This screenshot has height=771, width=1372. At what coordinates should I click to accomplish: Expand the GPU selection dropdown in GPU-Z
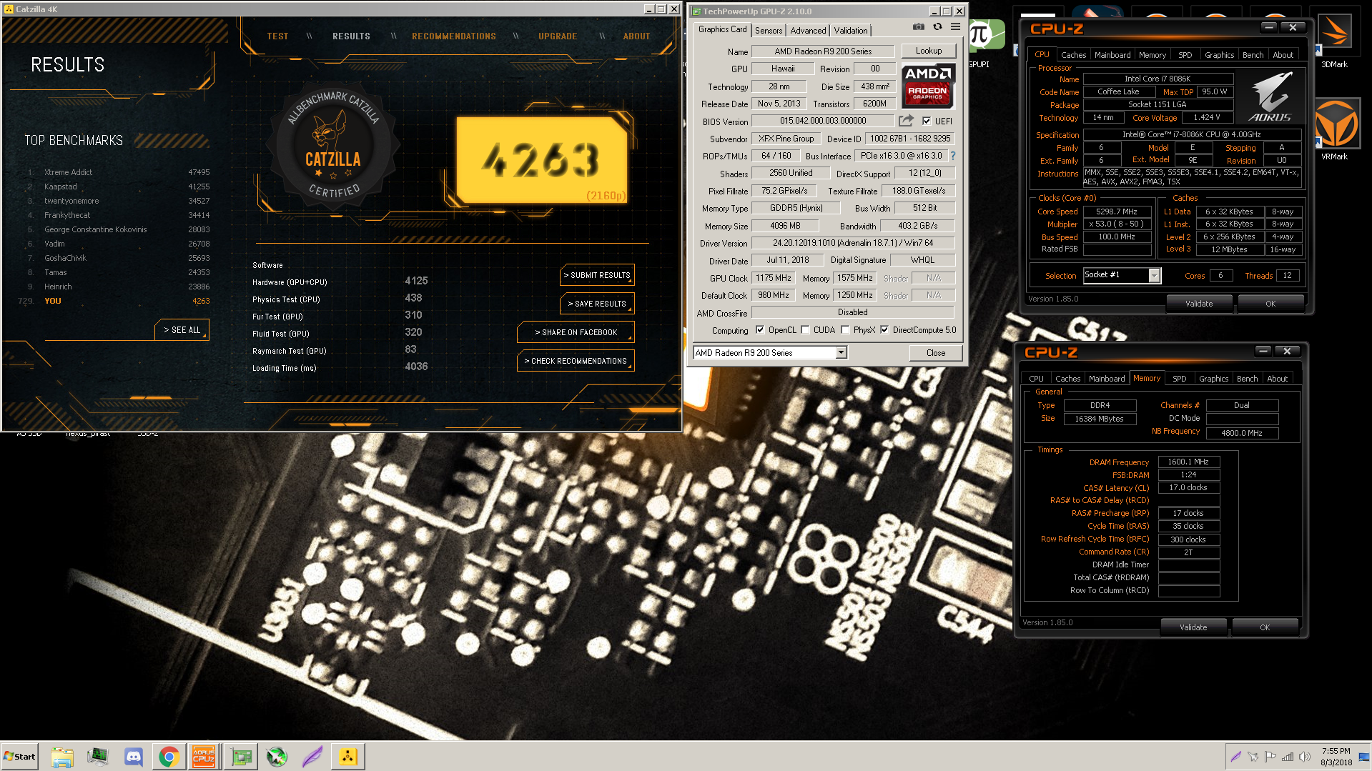coord(842,352)
